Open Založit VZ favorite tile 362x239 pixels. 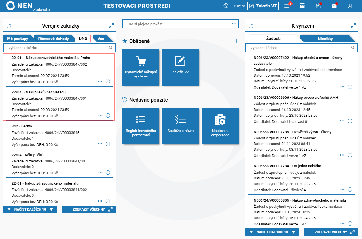pos(181,67)
